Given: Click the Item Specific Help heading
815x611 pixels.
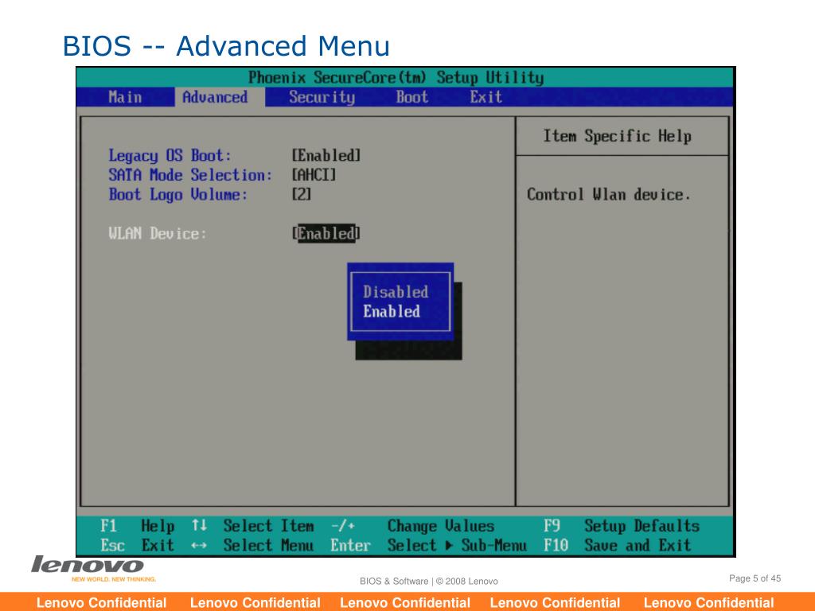Looking at the screenshot, I should click(618, 136).
